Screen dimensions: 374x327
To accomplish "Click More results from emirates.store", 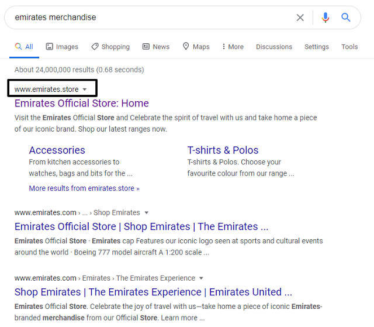I will coord(84,188).
